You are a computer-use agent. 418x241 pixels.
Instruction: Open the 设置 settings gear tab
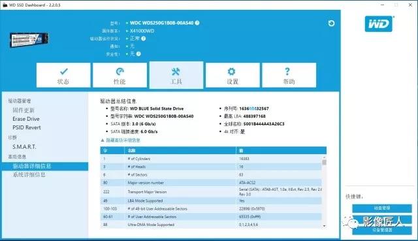click(233, 75)
